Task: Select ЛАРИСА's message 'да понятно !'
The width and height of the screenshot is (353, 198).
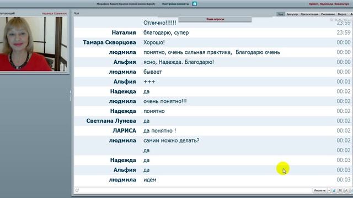Action: pyautogui.click(x=159, y=131)
